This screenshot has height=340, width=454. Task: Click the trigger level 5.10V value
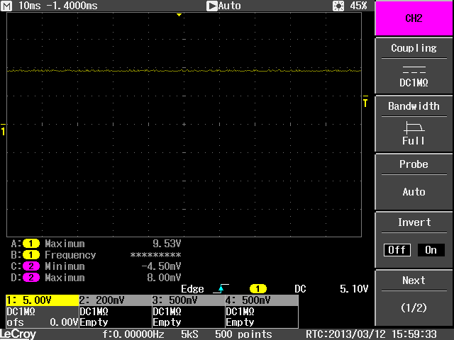354,289
